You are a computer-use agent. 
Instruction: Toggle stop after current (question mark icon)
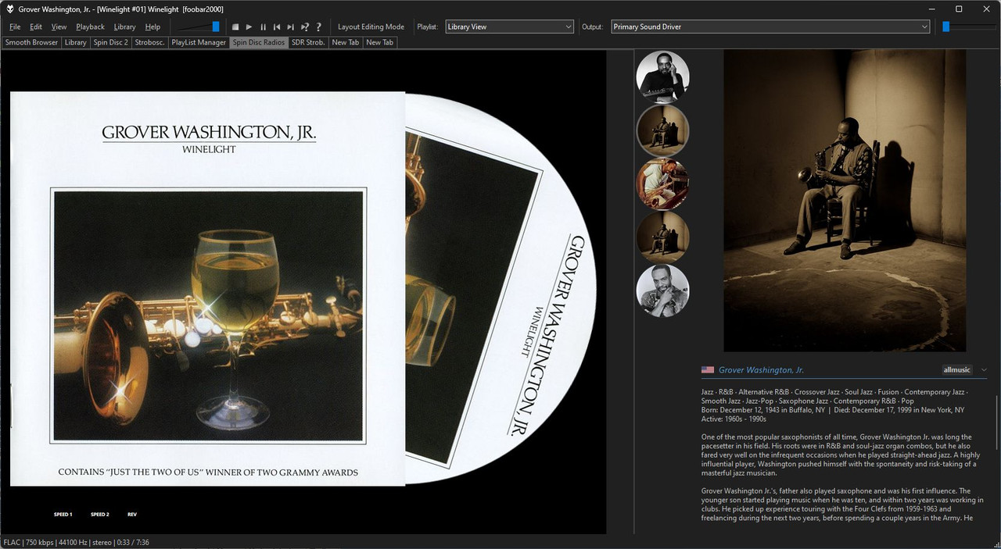318,27
